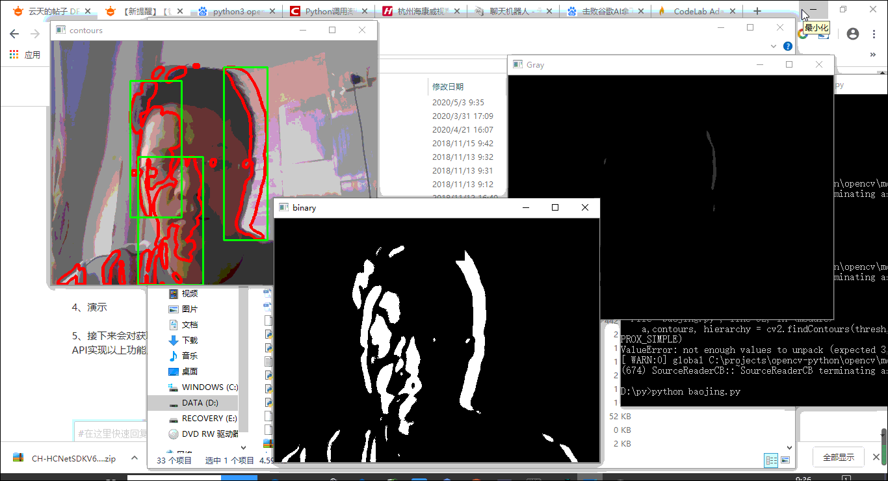This screenshot has width=888, height=481.
Task: Expand options for the CH-HCNetSDKV6 zip download
Action: 135,458
